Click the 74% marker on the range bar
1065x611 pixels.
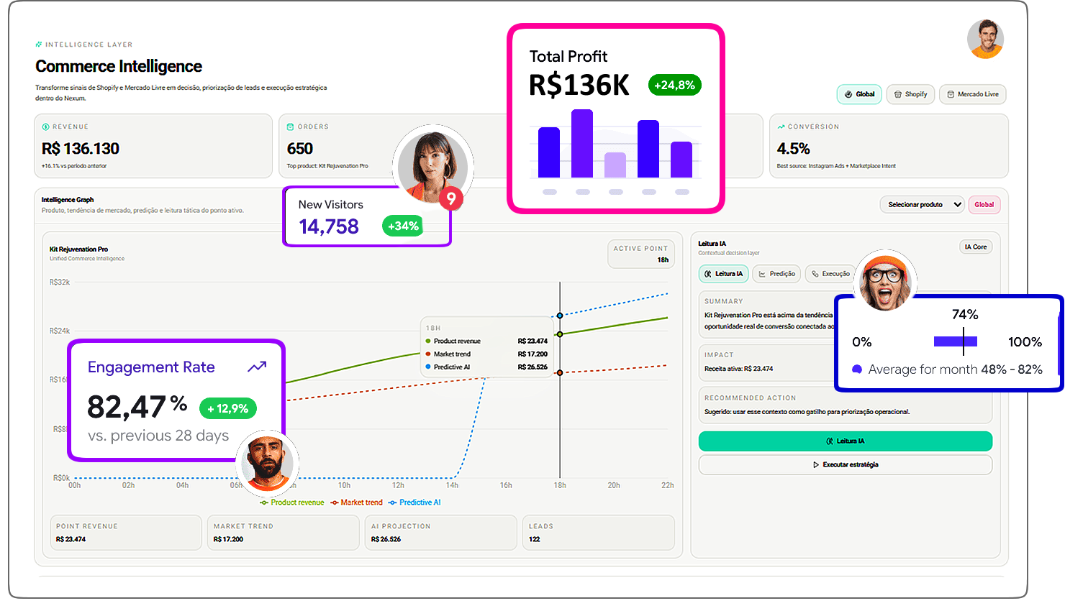964,341
